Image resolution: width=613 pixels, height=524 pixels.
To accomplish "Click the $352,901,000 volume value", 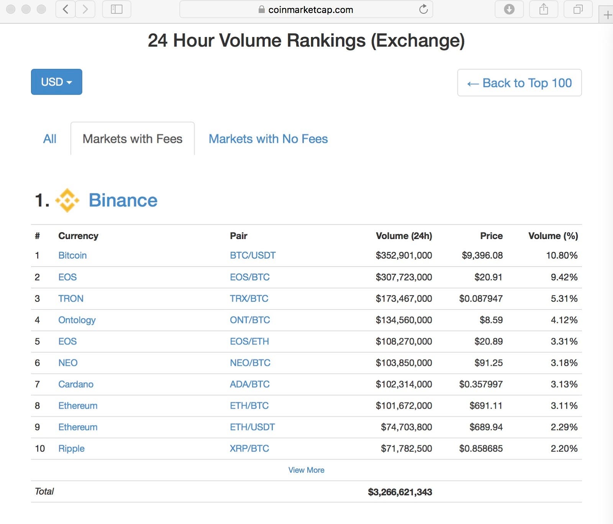I will (x=404, y=255).
